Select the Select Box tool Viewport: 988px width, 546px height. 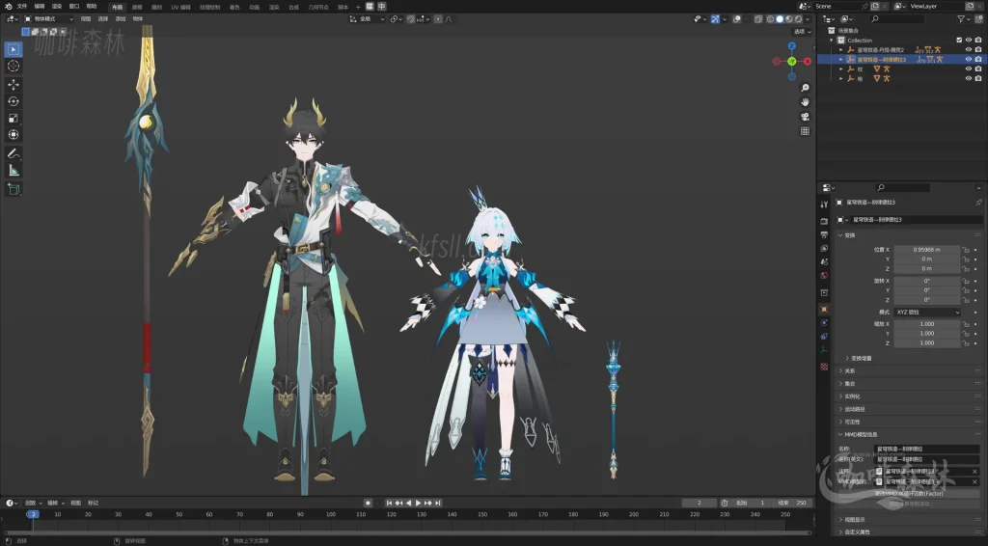point(14,49)
